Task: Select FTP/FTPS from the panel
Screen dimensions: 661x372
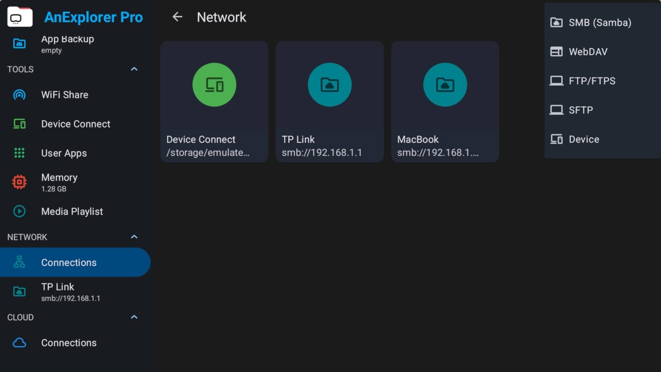Action: point(592,80)
